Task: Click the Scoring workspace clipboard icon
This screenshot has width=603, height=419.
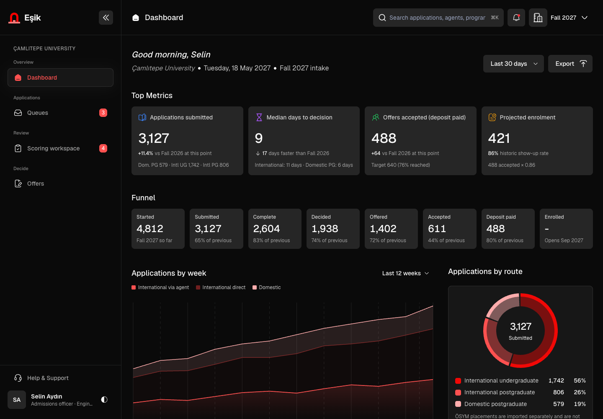Action: tap(18, 148)
